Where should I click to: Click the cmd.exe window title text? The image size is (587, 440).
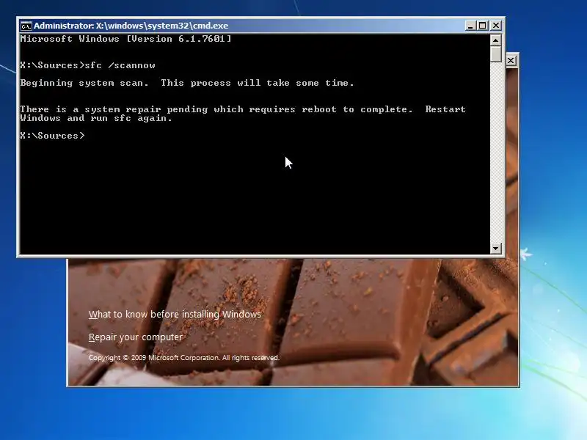point(131,26)
